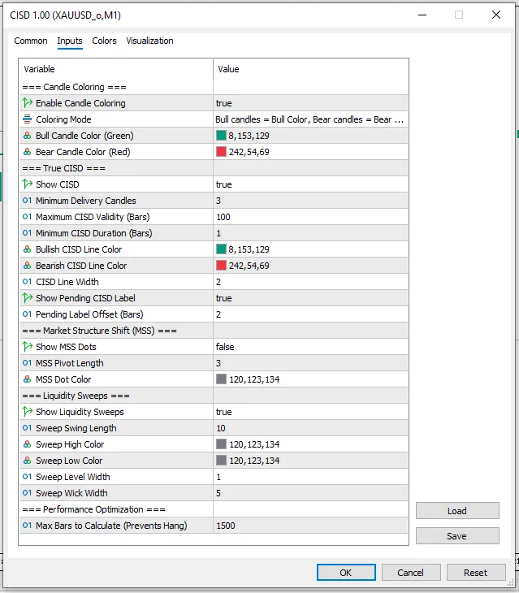This screenshot has width=519, height=593.
Task: Toggle the Show Pending CISD Label value
Action: point(310,298)
